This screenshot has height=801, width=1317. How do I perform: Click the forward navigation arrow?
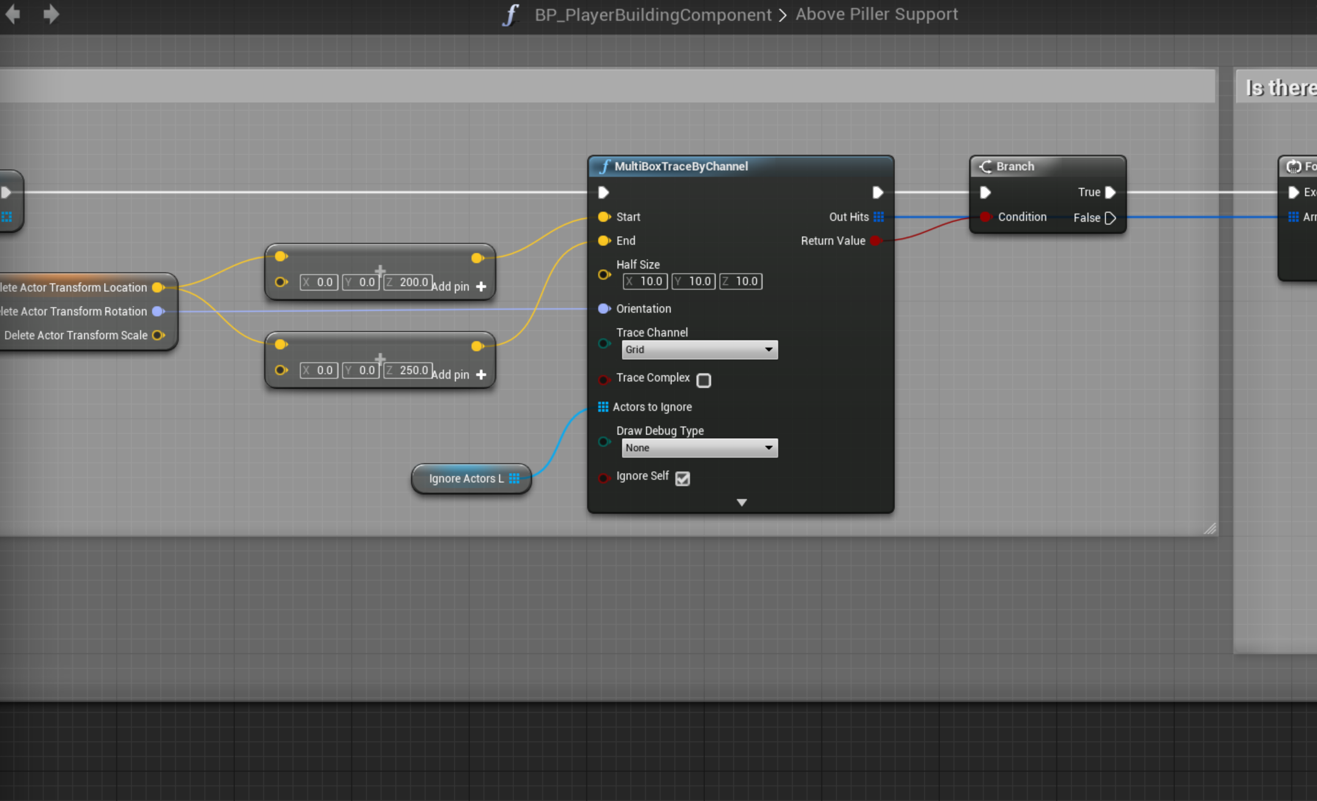(x=51, y=14)
